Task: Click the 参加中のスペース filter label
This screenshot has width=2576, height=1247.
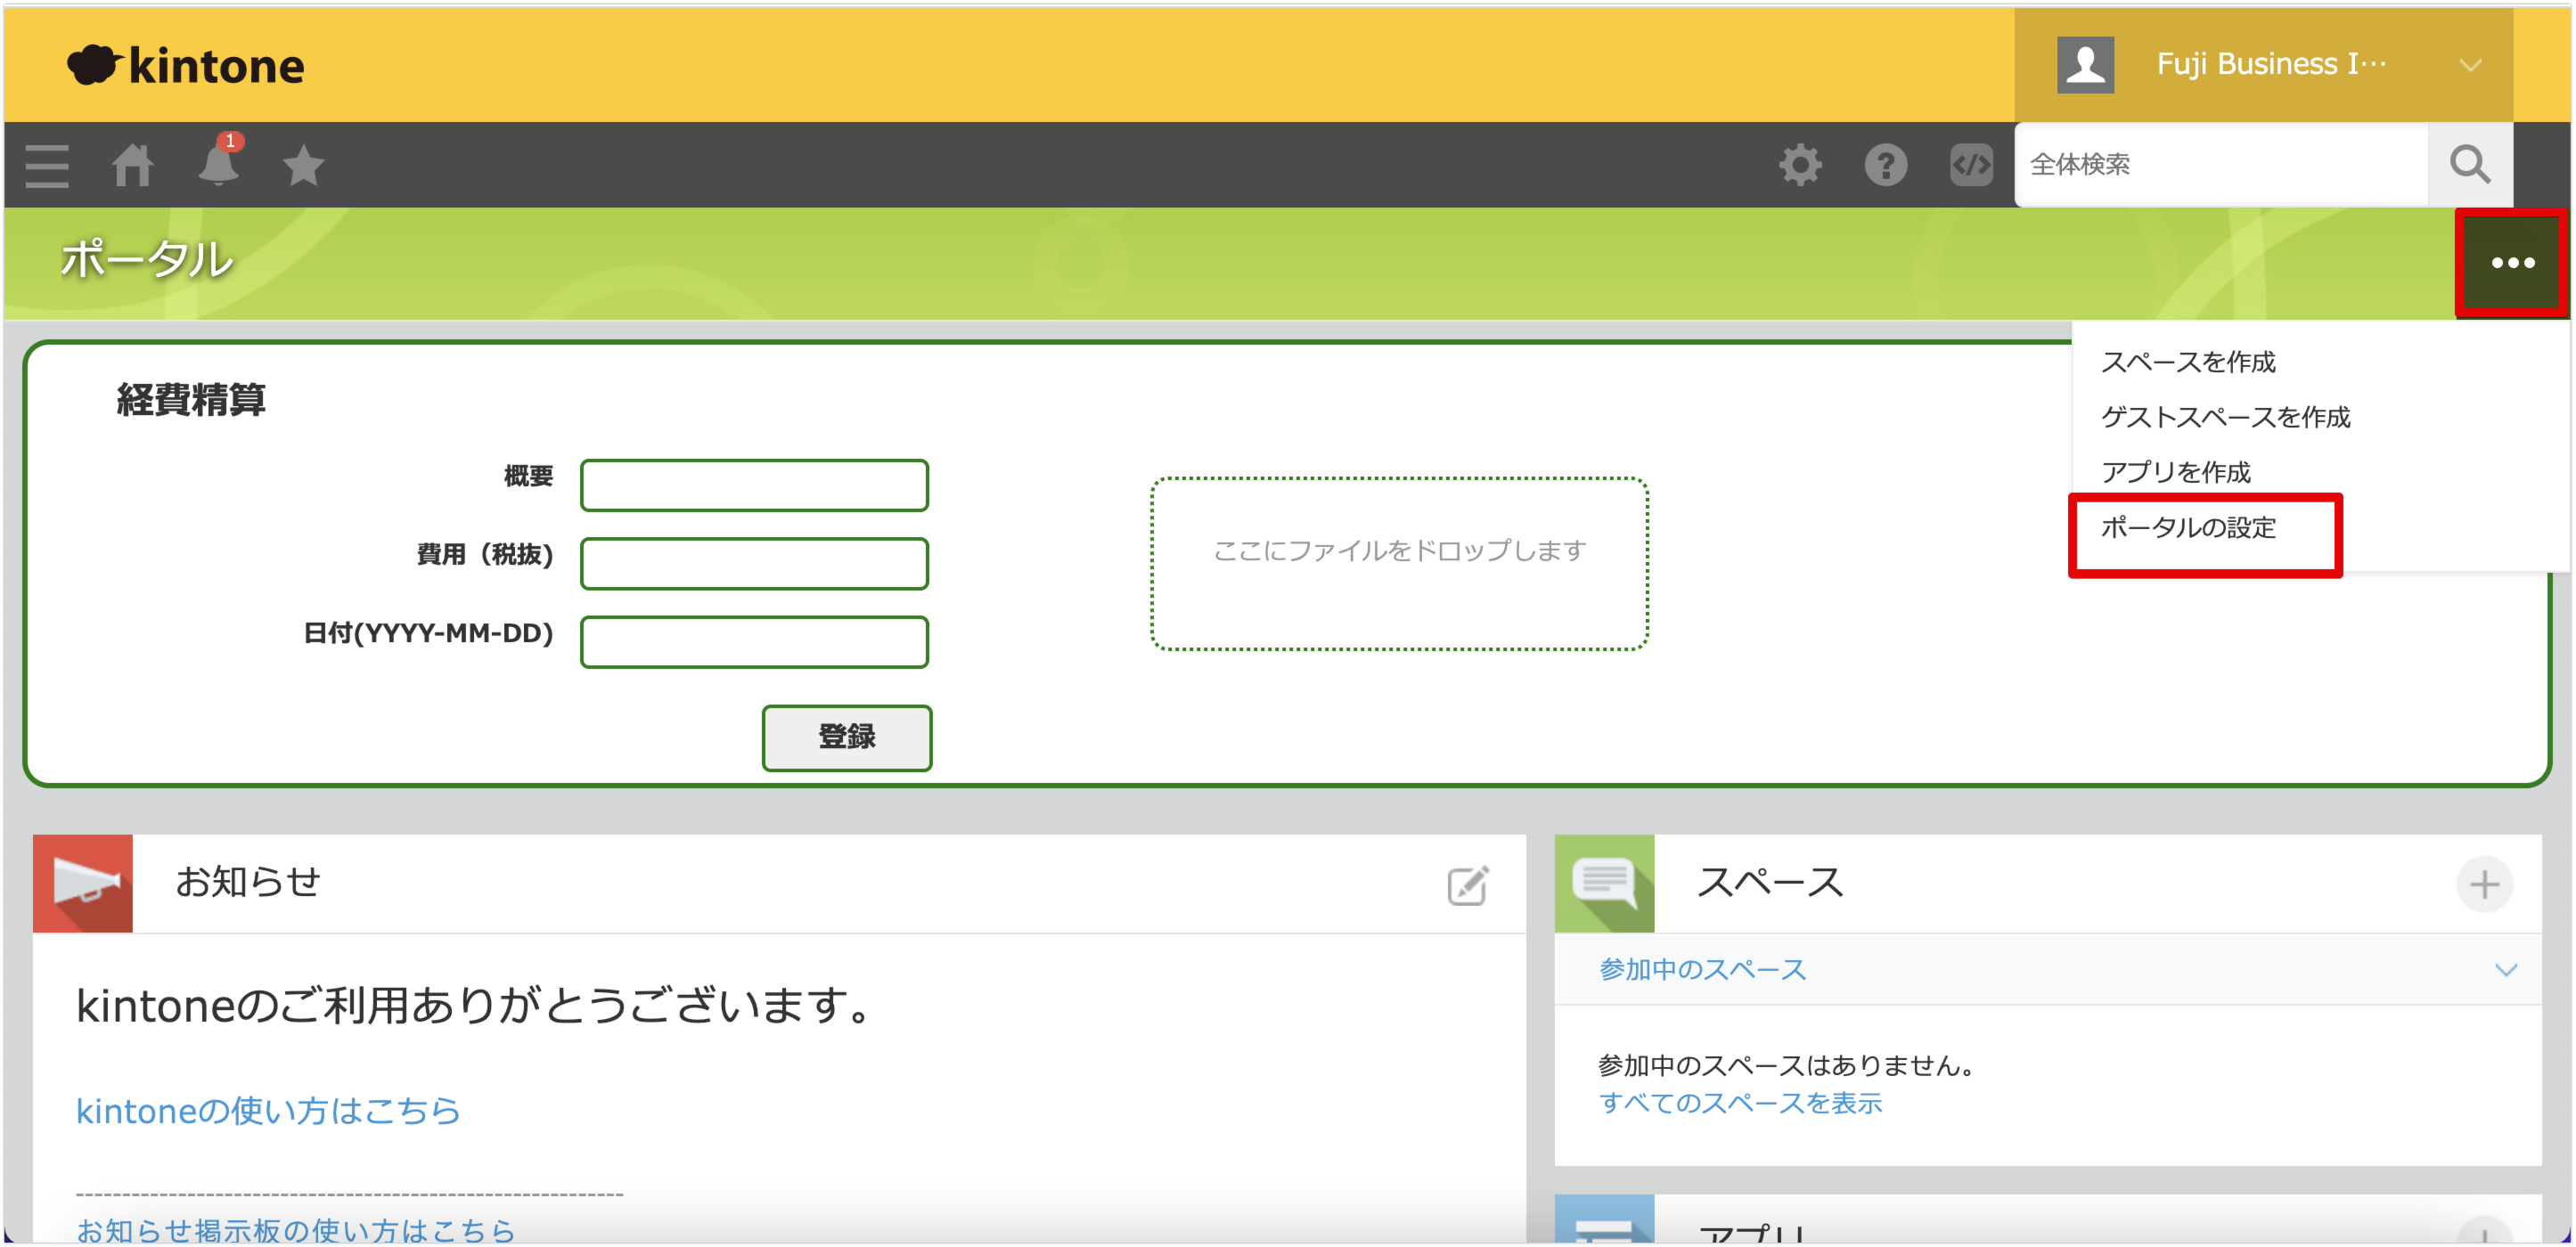Action: [1702, 969]
